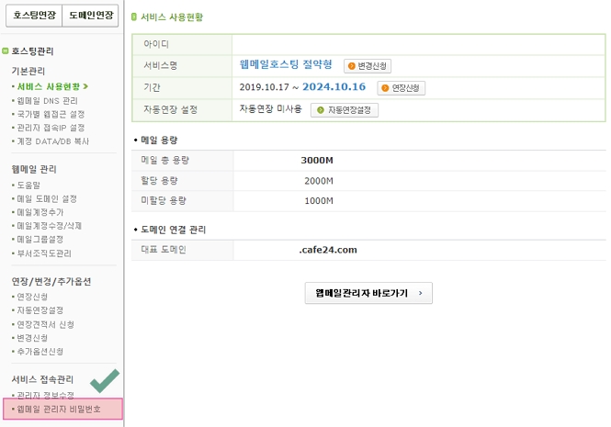This screenshot has width=611, height=427.
Task: Click the 도메인연장 button
Action: click(92, 16)
